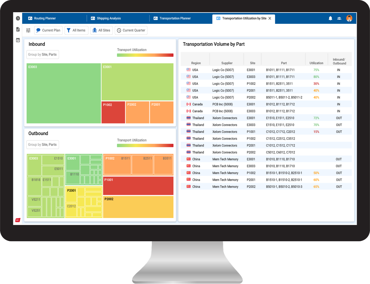Toggle the All Sites filter
This screenshot has width=370, height=284.
click(102, 30)
